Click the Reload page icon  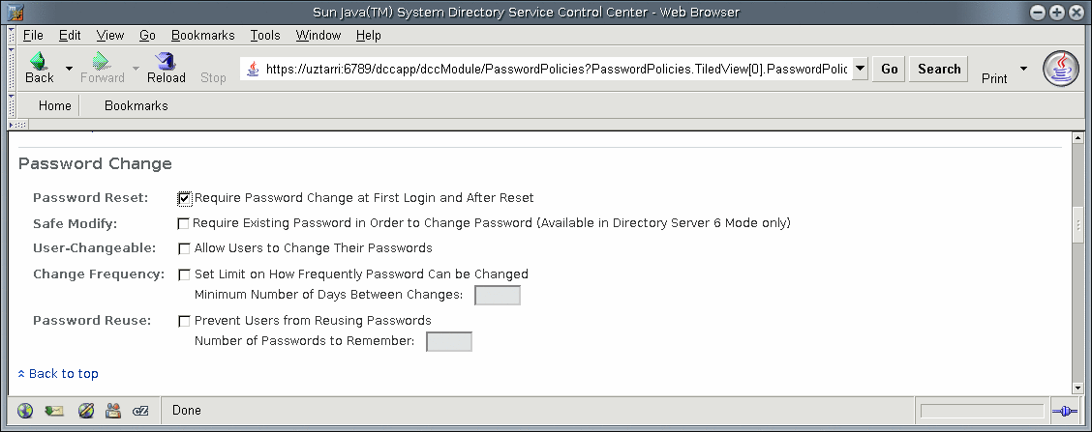click(x=166, y=61)
